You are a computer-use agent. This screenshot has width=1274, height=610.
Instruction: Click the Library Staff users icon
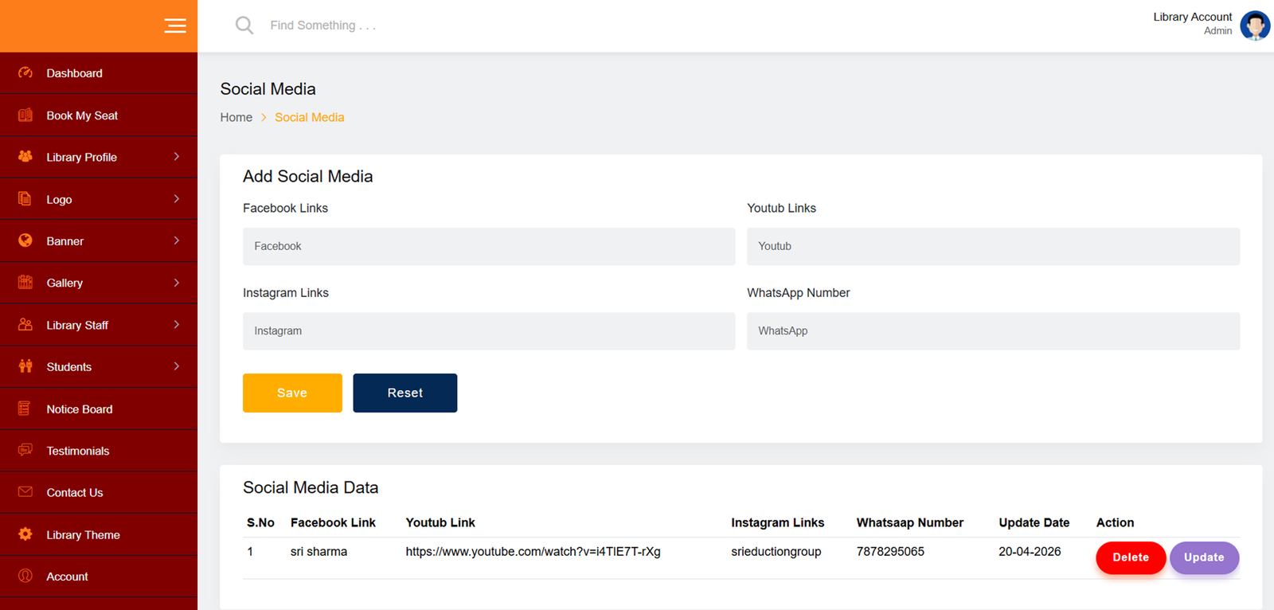coord(25,325)
